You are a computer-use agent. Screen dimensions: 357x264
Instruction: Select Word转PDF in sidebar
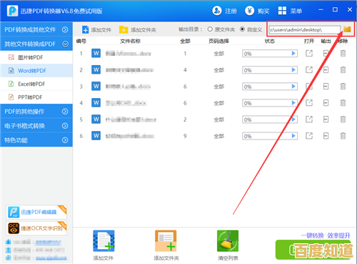pos(36,71)
